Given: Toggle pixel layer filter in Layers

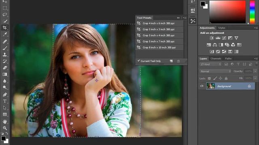Looking at the screenshot, I should (226, 64).
